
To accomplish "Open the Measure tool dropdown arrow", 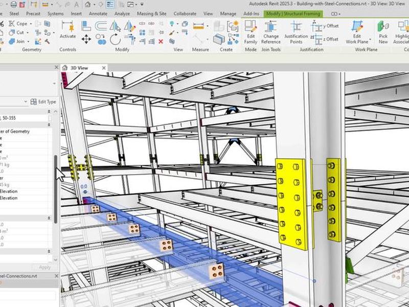I will coord(208,26).
